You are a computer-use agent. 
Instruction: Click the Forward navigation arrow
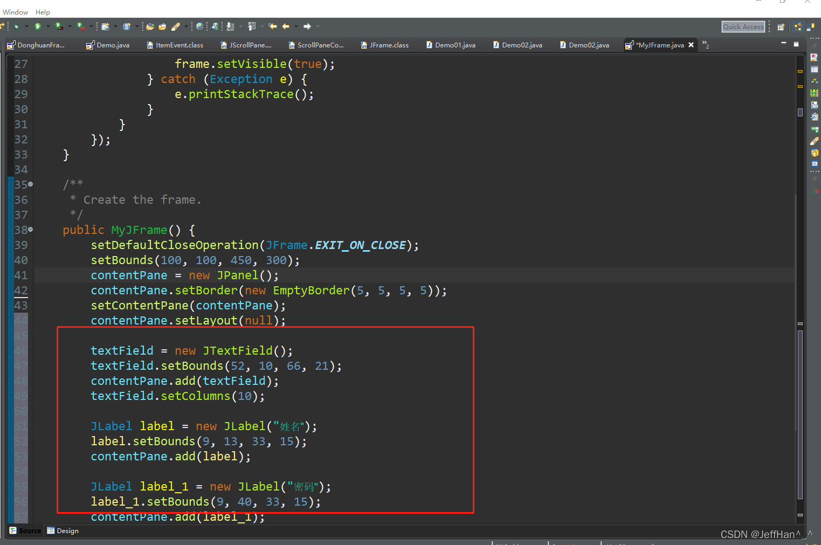(307, 26)
